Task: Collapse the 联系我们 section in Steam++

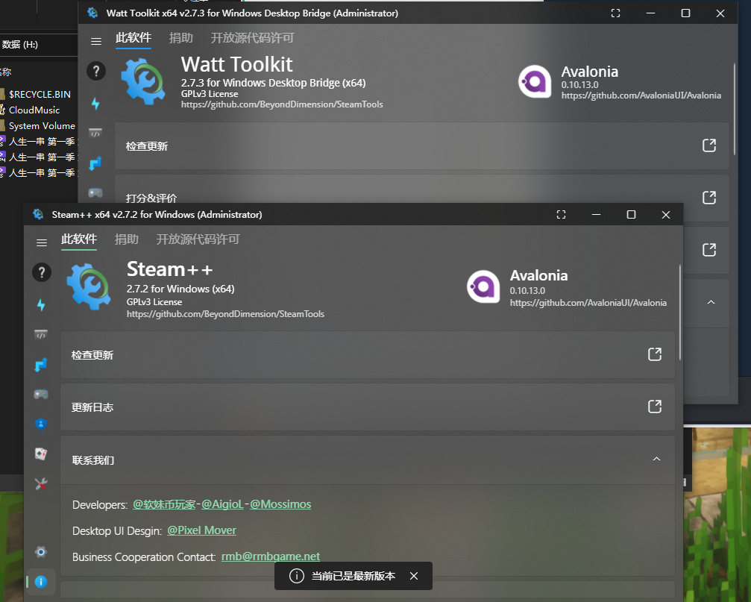Action: 656,459
